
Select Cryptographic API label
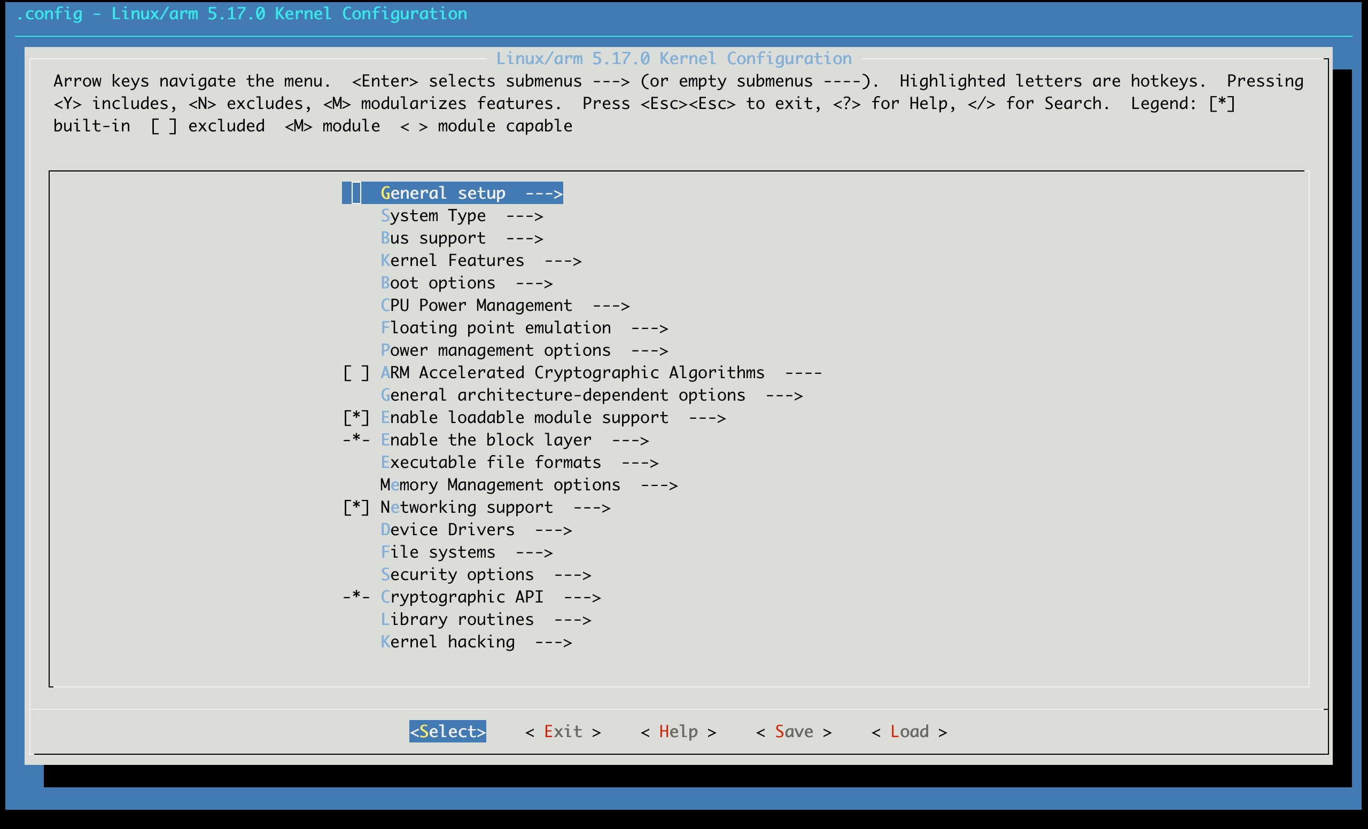(462, 597)
